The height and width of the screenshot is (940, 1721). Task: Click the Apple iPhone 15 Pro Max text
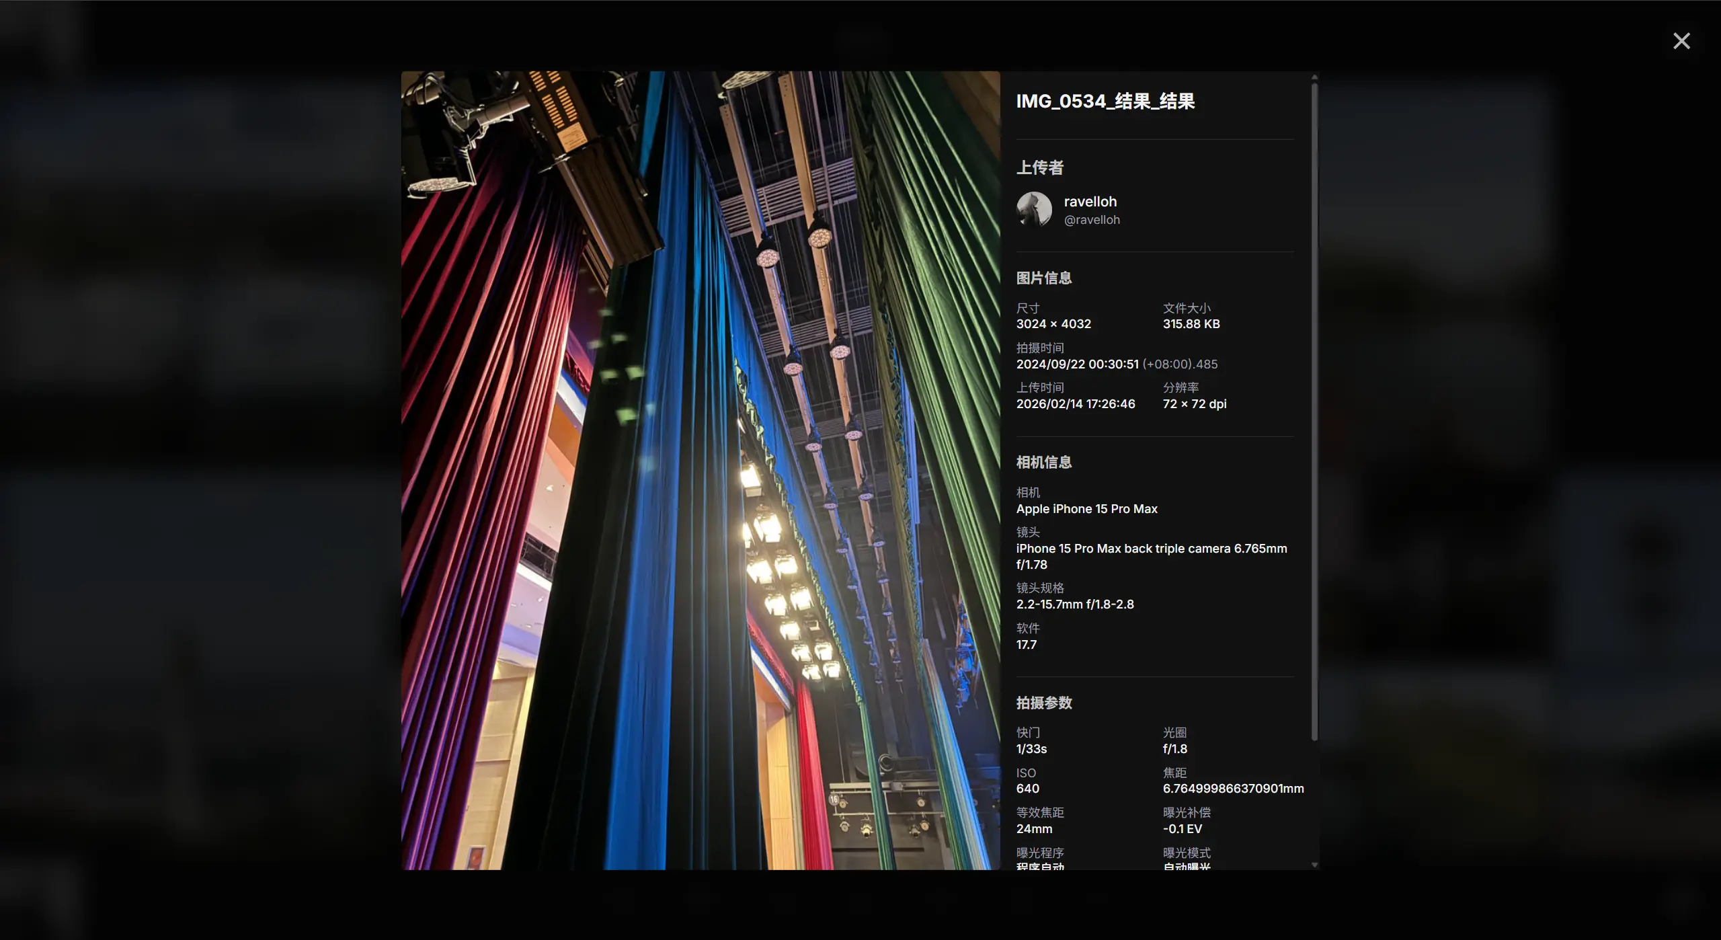pyautogui.click(x=1086, y=509)
